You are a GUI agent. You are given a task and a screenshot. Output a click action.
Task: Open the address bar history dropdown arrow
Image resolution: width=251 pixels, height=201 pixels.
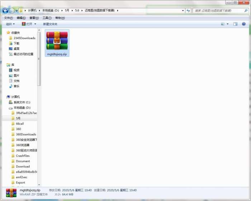click(183, 10)
